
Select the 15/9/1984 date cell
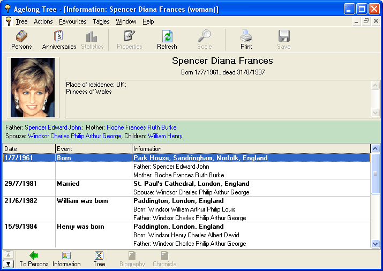[x=29, y=227]
